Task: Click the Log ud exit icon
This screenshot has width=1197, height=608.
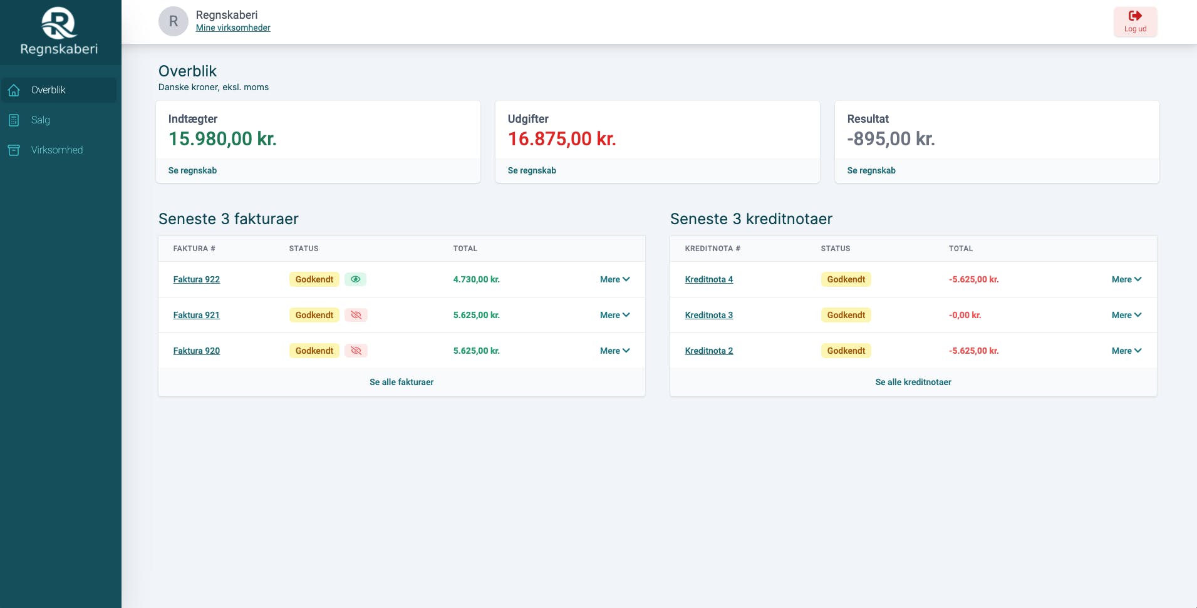Action: 1134,16
